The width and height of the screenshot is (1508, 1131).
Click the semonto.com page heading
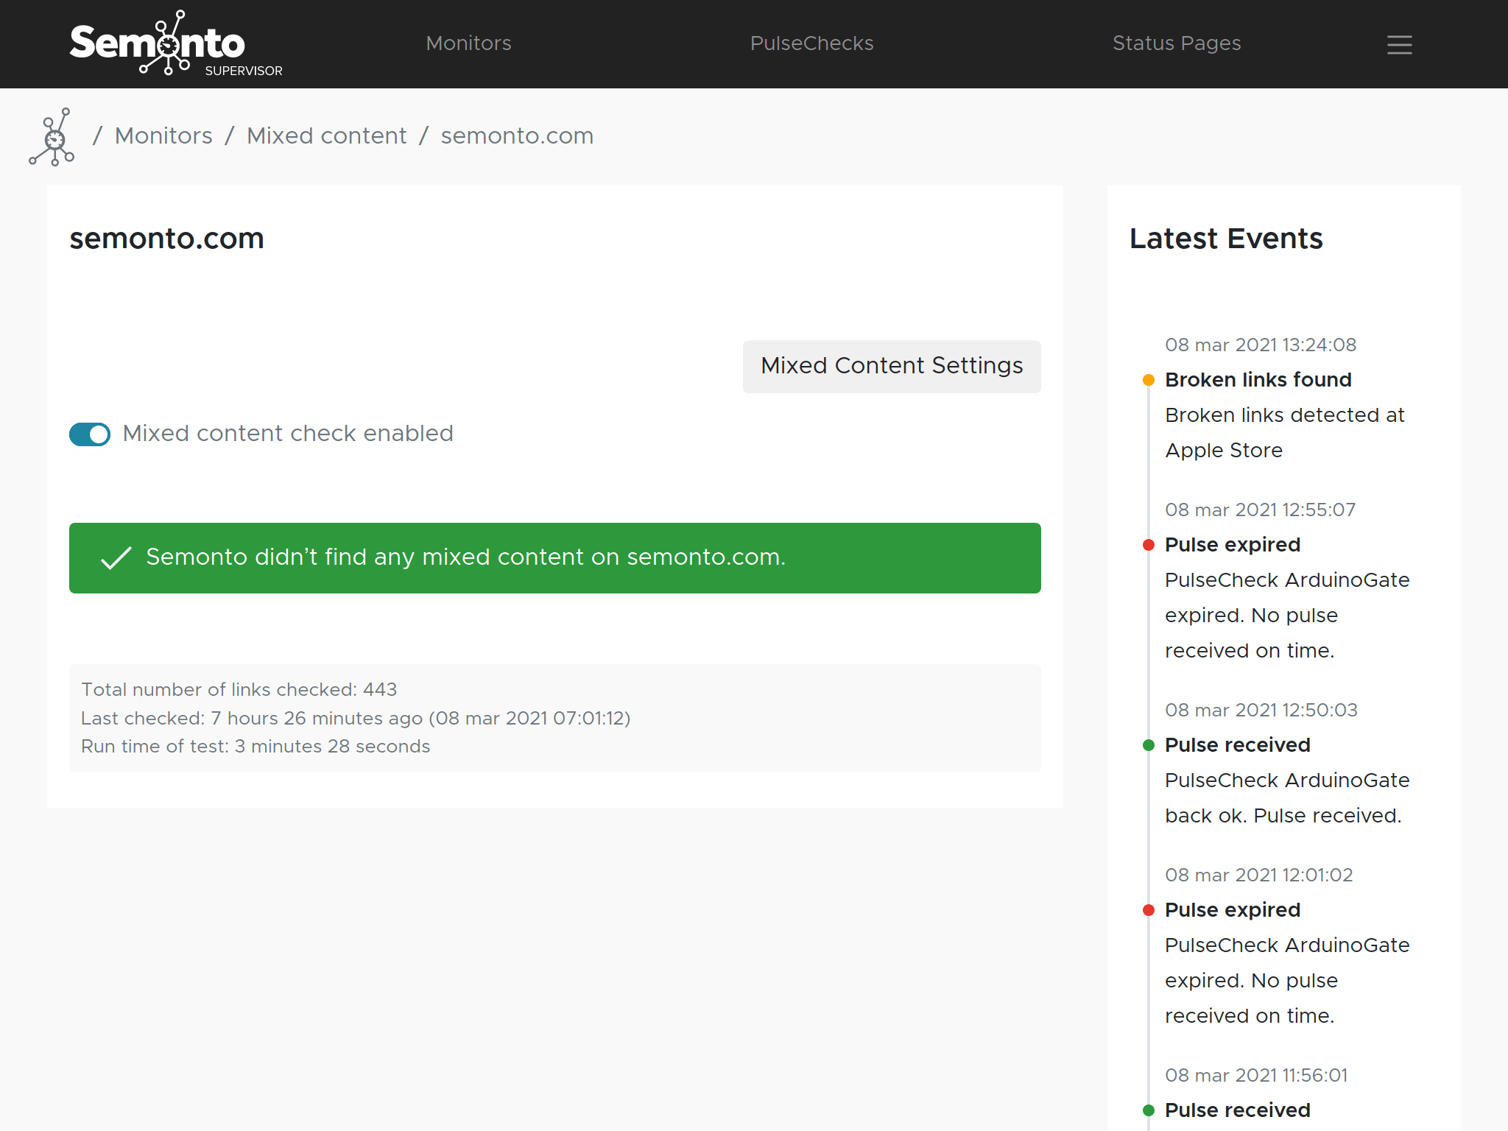(166, 239)
